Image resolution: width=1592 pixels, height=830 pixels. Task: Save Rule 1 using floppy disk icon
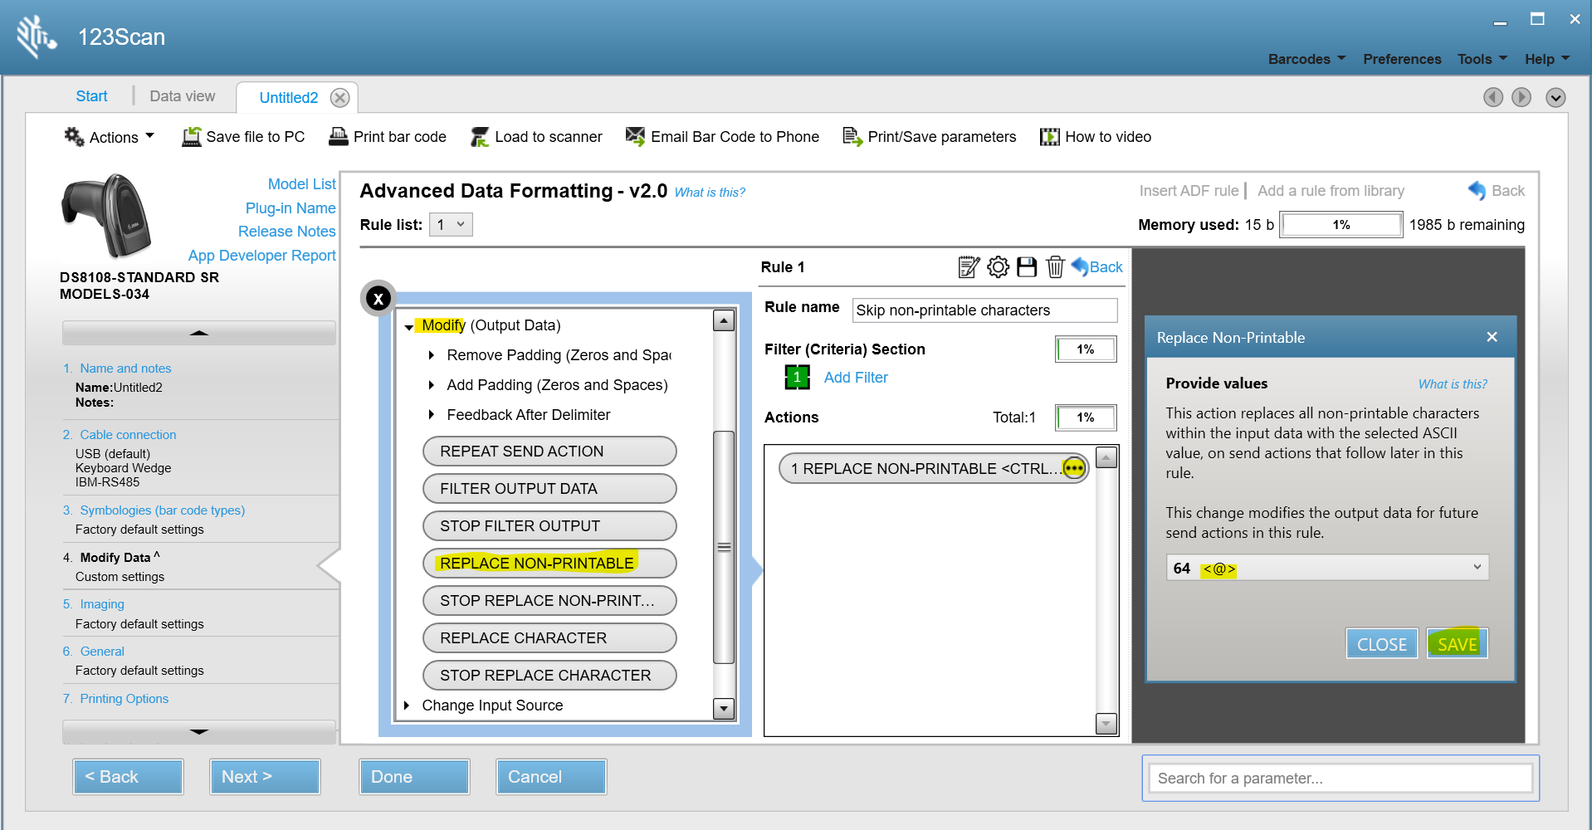click(x=1027, y=267)
